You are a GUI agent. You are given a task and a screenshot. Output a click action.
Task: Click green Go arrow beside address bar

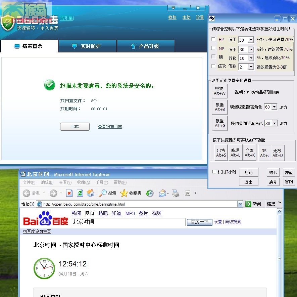pyautogui.click(x=248, y=204)
